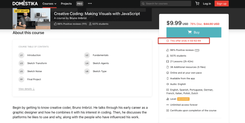Click the U4 Sketch Agents badge
This screenshot has width=245, height=123.
coord(87,63)
